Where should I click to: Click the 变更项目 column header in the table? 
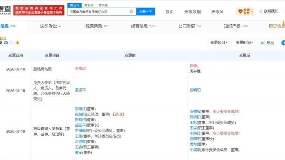(x=52, y=55)
